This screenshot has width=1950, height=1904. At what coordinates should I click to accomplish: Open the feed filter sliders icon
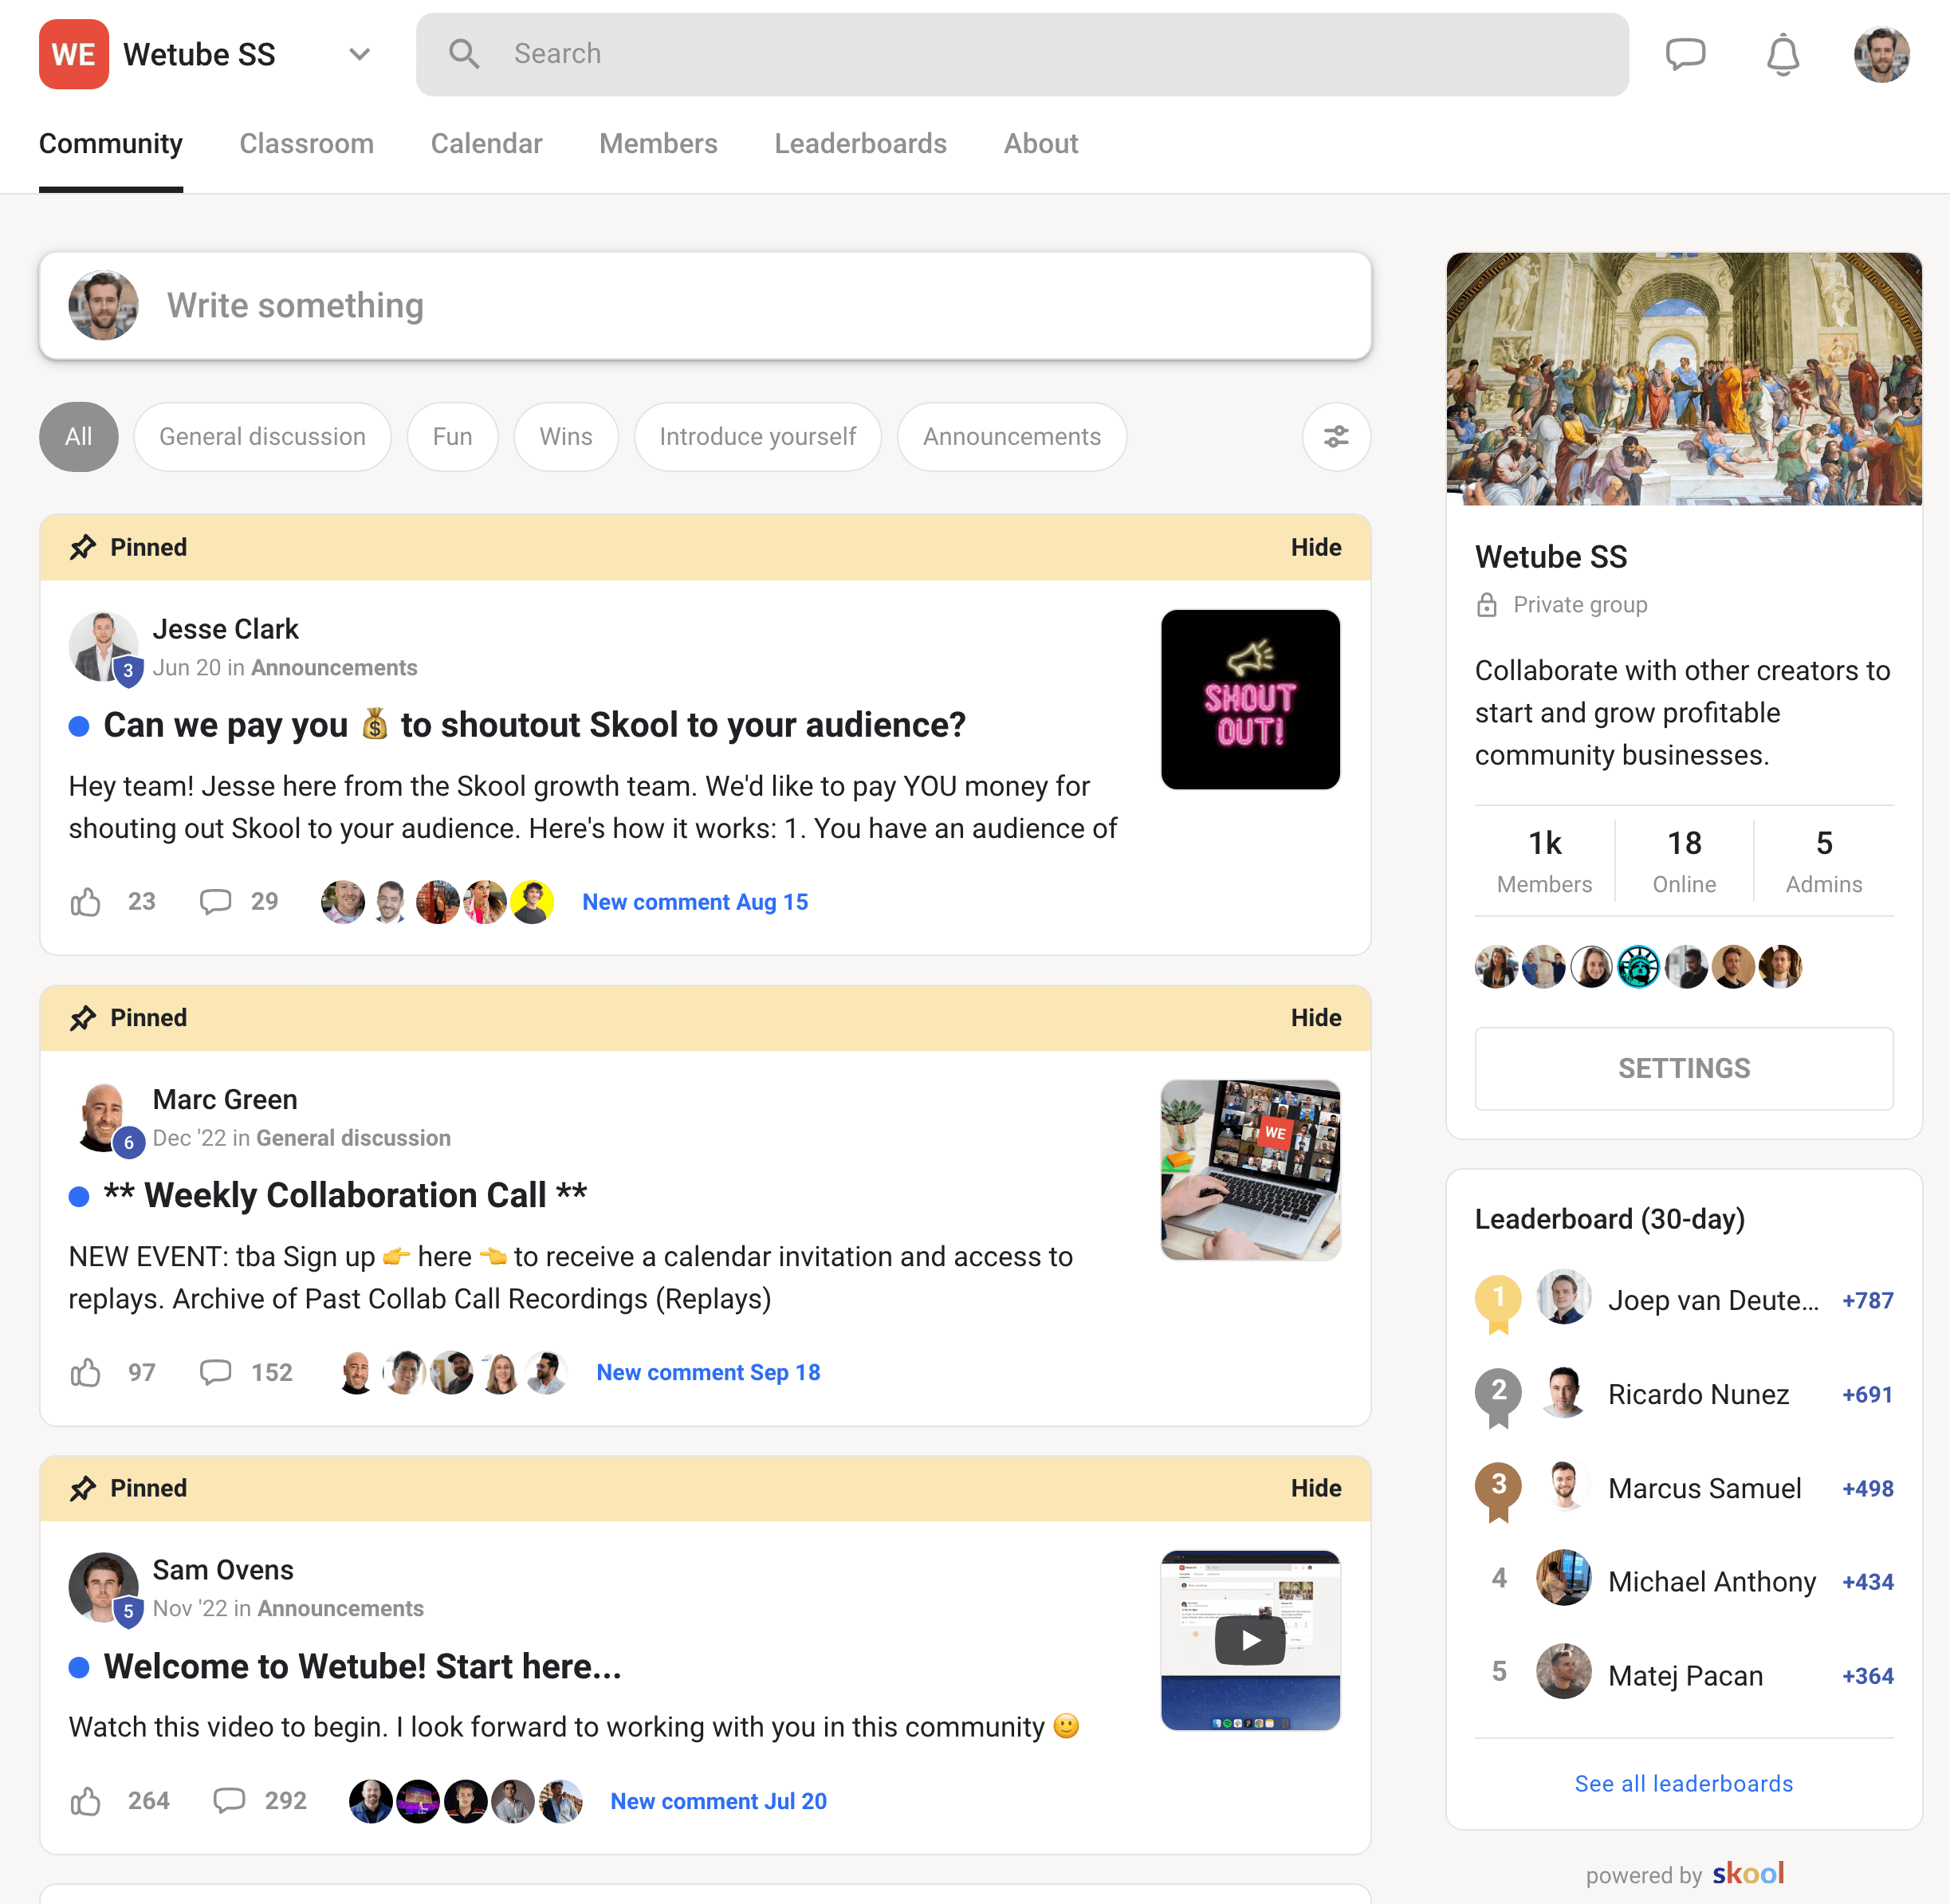click(x=1336, y=437)
